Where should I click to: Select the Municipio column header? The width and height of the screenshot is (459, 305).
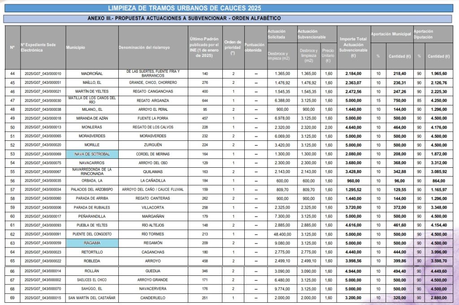coord(92,48)
